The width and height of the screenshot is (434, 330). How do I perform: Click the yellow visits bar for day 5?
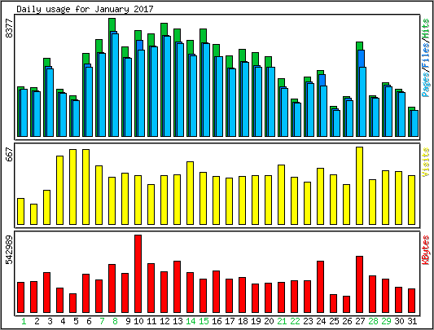tap(72, 187)
